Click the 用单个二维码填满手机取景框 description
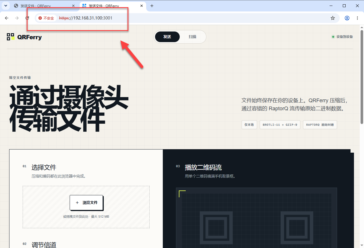 210,176
